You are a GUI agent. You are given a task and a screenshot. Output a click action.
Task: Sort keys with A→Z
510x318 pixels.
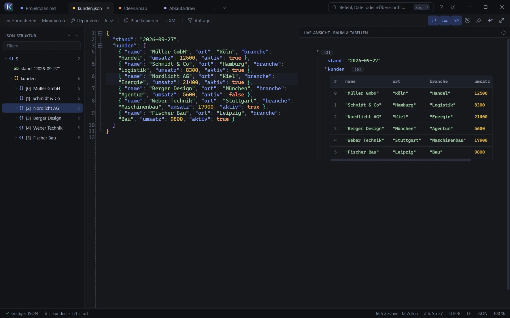(x=109, y=20)
